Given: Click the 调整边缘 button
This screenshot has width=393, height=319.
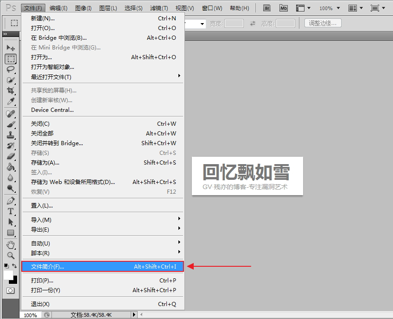Looking at the screenshot, I should [x=323, y=23].
